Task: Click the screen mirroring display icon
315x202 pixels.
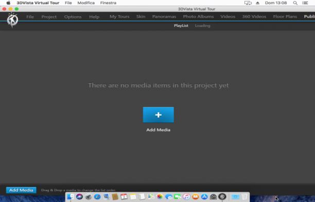Action: click(x=248, y=3)
